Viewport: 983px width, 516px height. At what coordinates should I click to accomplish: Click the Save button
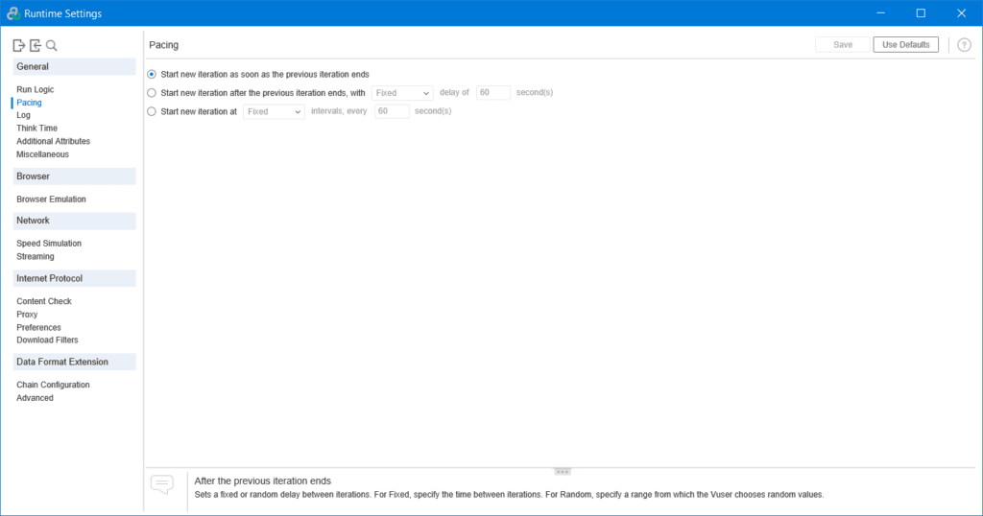tap(843, 44)
